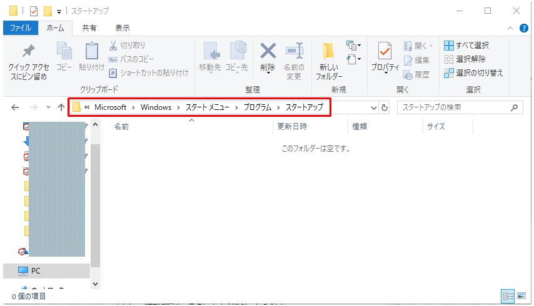This screenshot has width=534, height=306.
Task: Pin to Quick Access (クイック アクセスにピン留め)
Action: click(x=28, y=62)
